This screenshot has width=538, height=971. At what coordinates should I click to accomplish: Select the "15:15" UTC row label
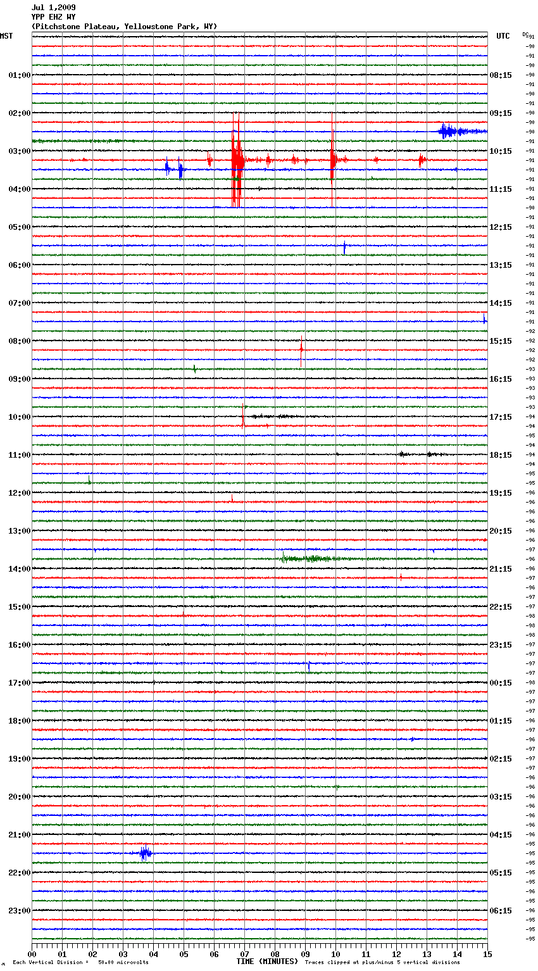point(501,341)
